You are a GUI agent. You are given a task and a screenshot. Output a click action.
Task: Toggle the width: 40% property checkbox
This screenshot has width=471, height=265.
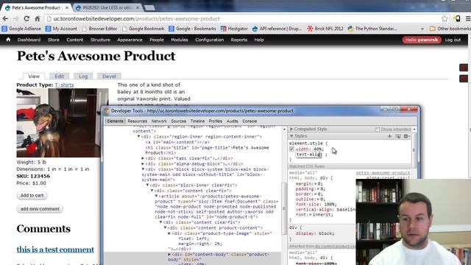coord(291,149)
